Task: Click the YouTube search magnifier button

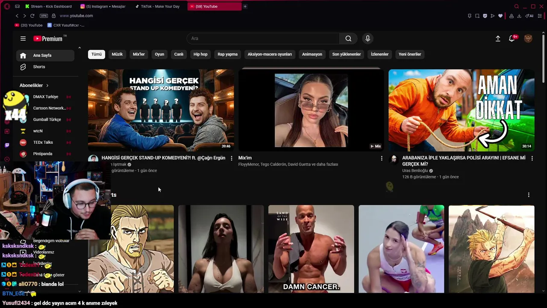Action: (x=348, y=38)
